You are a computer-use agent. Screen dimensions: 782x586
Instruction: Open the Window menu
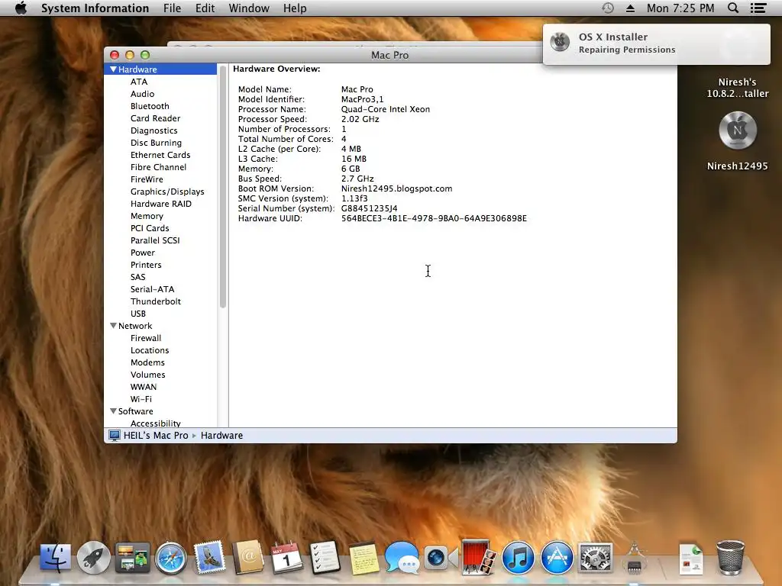(x=249, y=8)
